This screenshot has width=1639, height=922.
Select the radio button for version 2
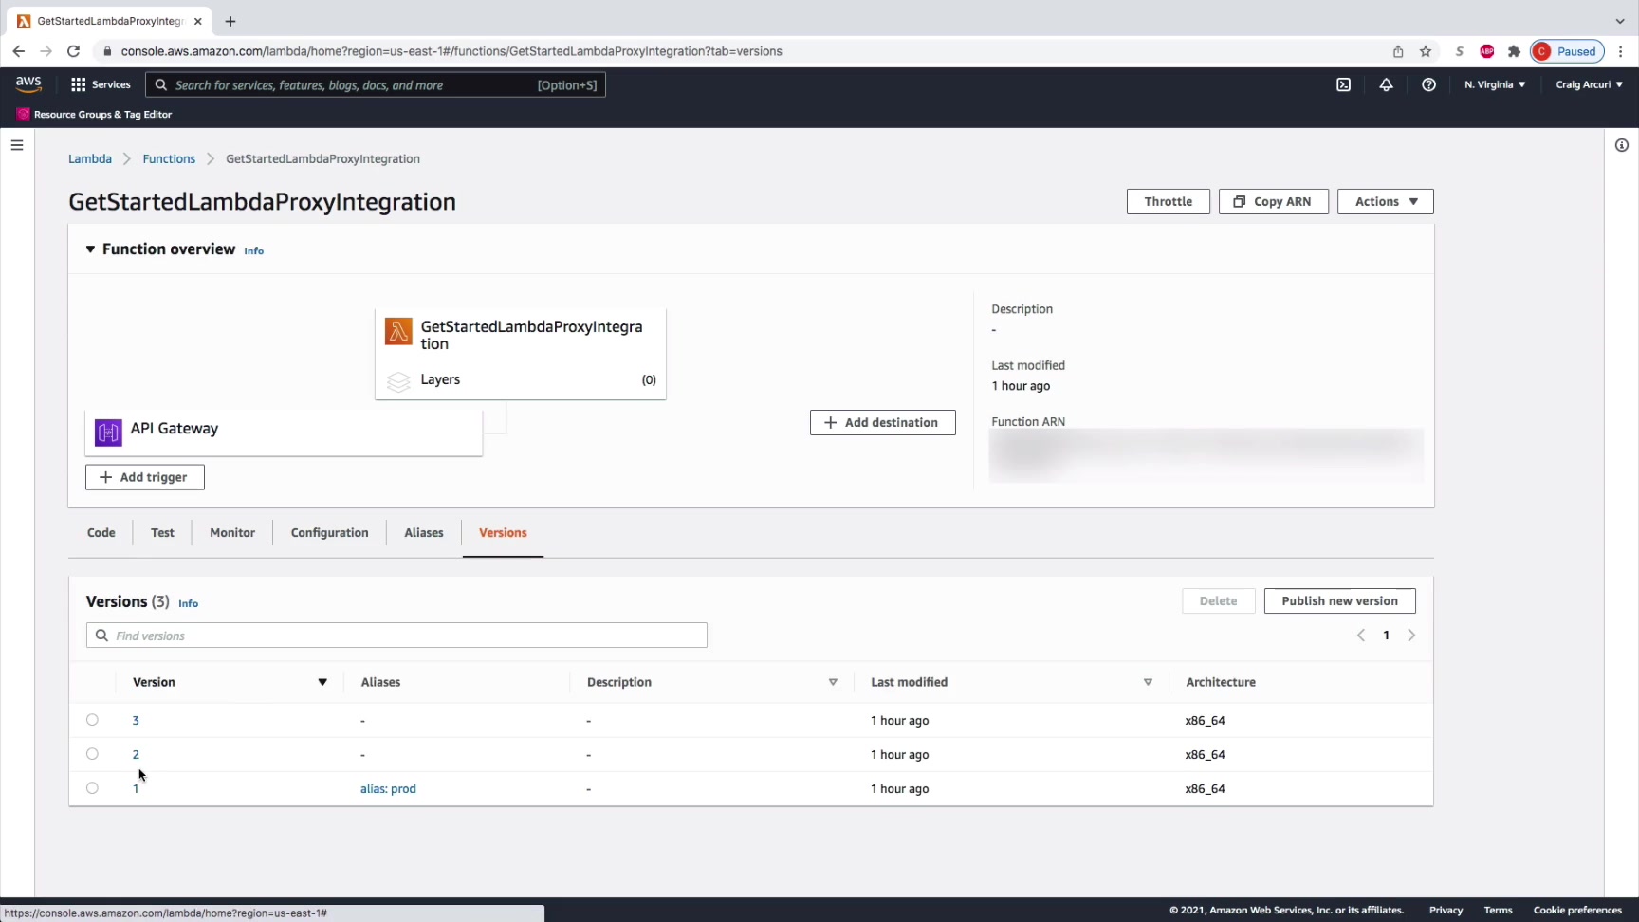coord(92,754)
